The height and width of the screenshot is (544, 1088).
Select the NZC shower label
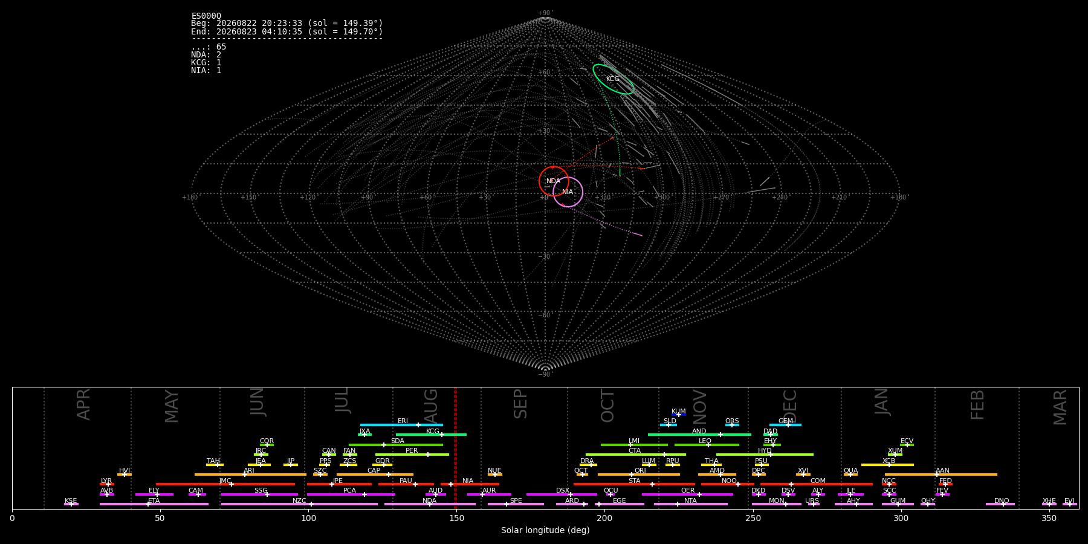click(299, 501)
